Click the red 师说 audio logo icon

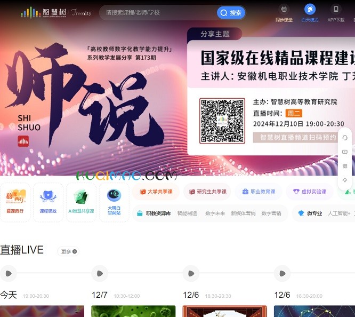click(x=23, y=141)
